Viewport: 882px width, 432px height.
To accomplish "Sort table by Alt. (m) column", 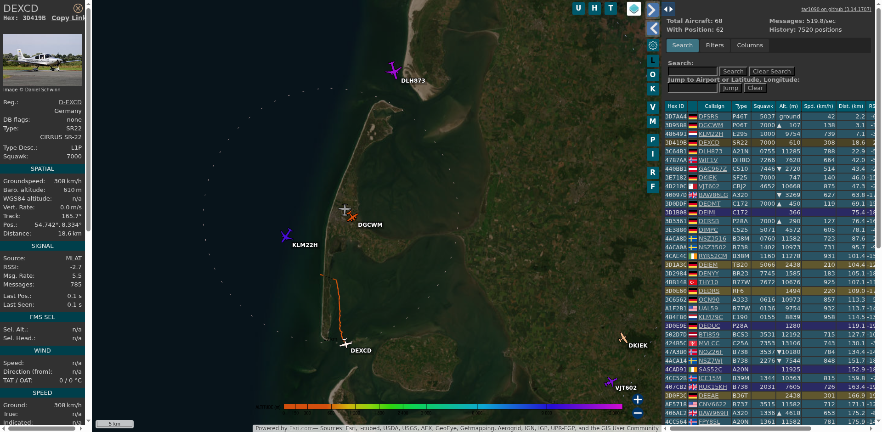I will tap(788, 106).
